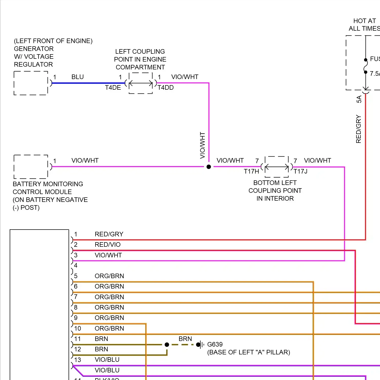Image resolution: width=380 pixels, height=380 pixels.
Task: Click the '5A' fuse terminal label
Action: click(359, 99)
